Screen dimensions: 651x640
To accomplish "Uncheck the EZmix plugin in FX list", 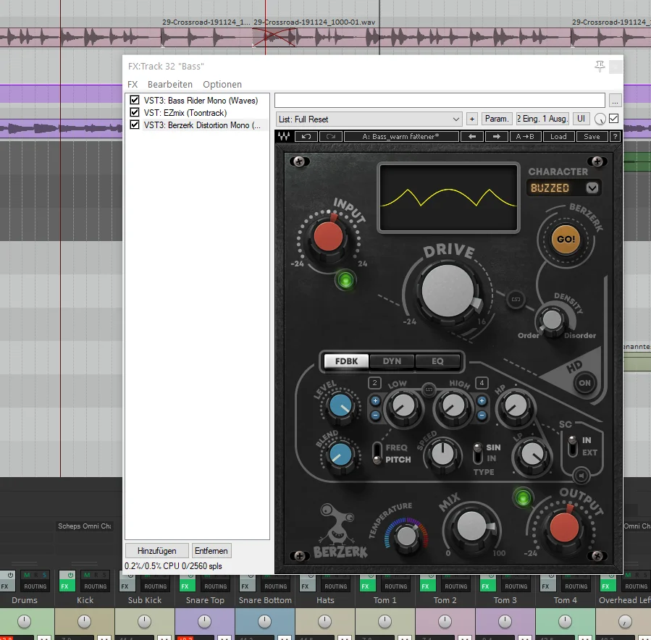I will [135, 112].
